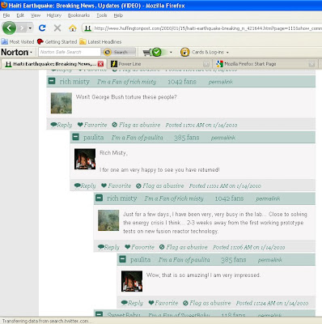Open the Edit menu
Screen dimensions: 322x324
[20, 15]
